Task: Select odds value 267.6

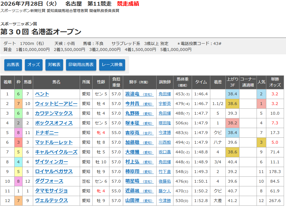Action: click(x=275, y=201)
